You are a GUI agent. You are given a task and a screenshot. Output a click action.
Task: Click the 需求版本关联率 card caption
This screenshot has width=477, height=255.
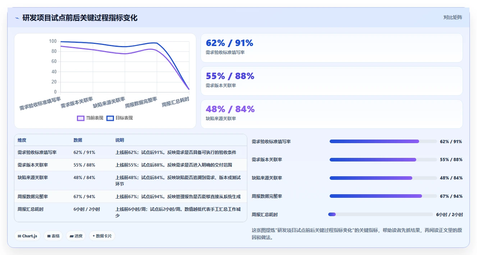point(221,86)
